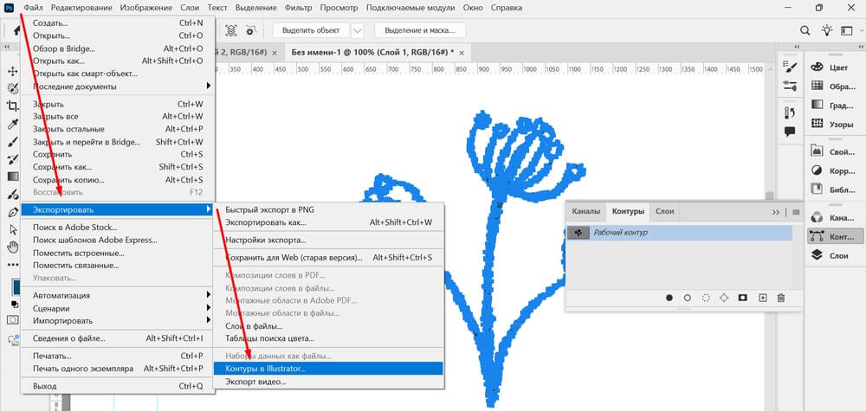Pick the Eyedropper tool
This screenshot has width=866, height=411.
coord(13,125)
